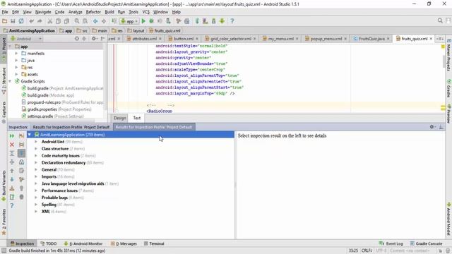Expand the Android Lint inspection group
This screenshot has width=452, height=254.
(x=36, y=142)
